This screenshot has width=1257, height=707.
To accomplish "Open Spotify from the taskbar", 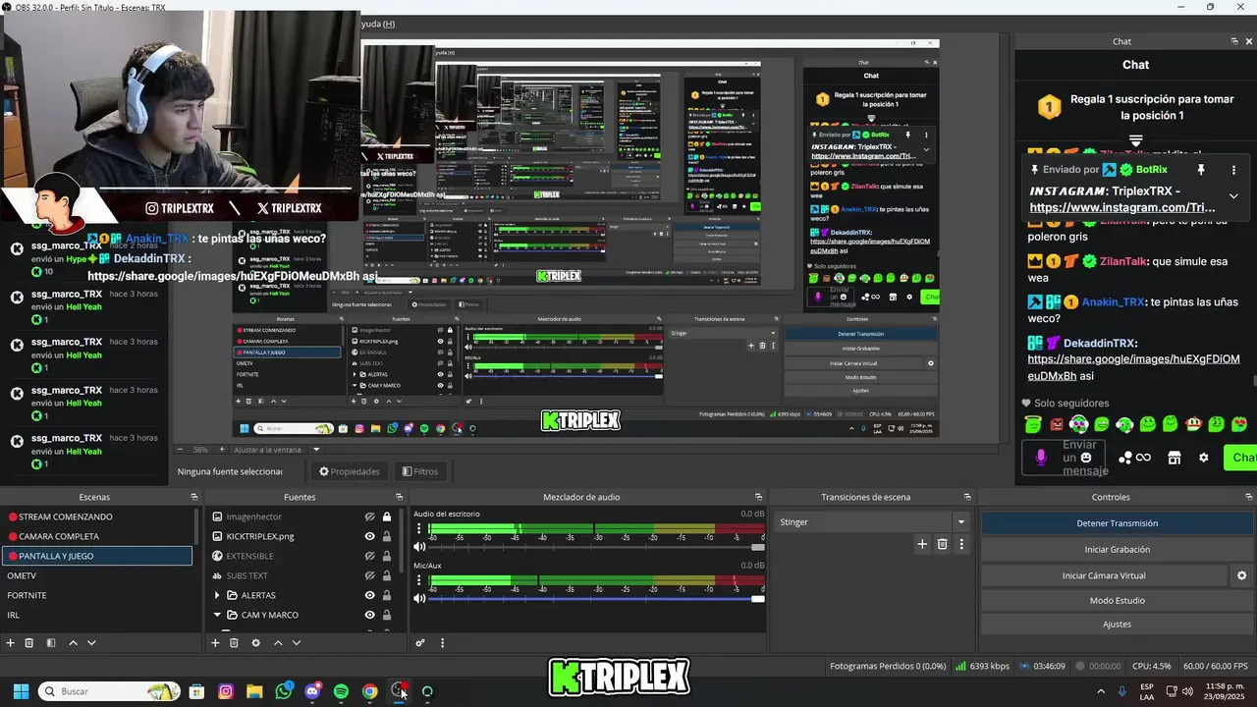I will point(341,691).
